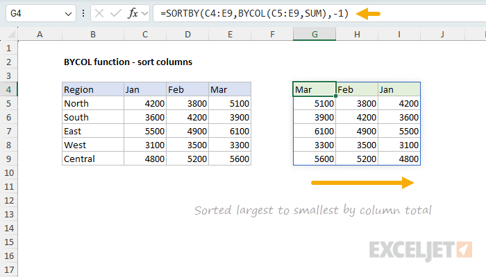
Task: Expand the Name Box dropdown arrow
Action: click(x=68, y=14)
